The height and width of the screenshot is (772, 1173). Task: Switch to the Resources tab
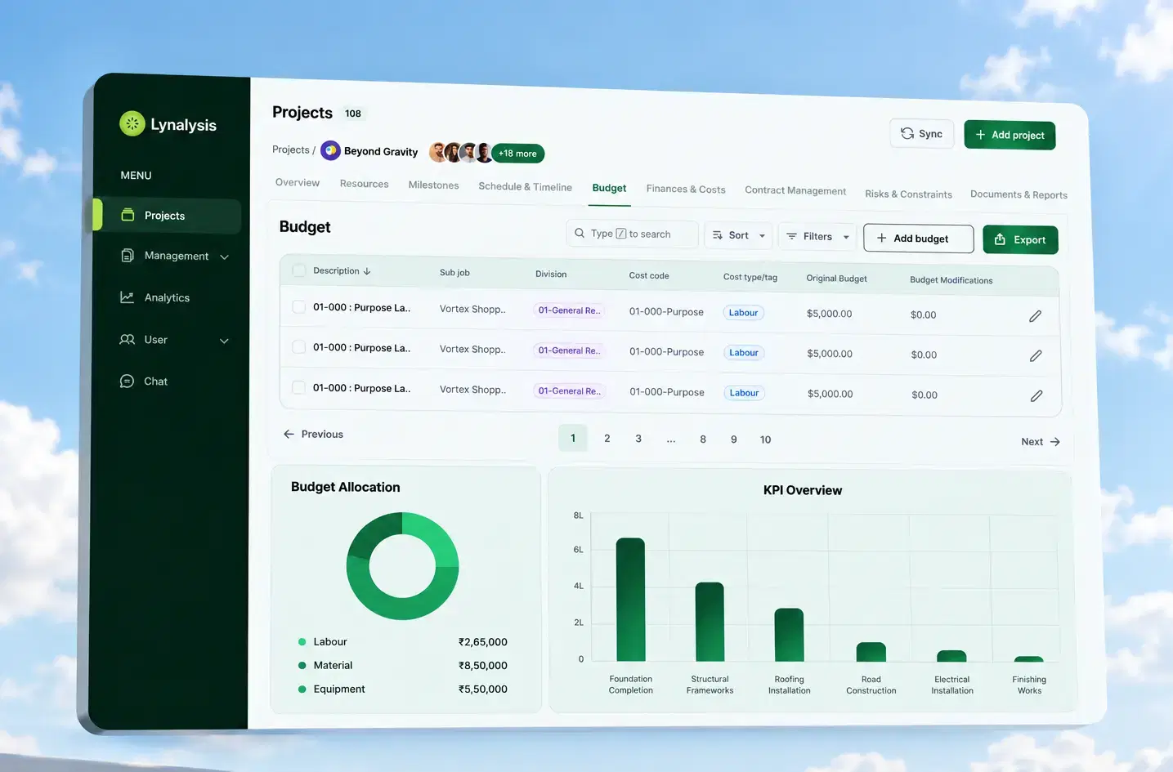[365, 185]
